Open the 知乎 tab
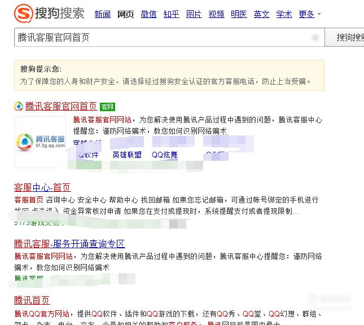 pos(171,14)
